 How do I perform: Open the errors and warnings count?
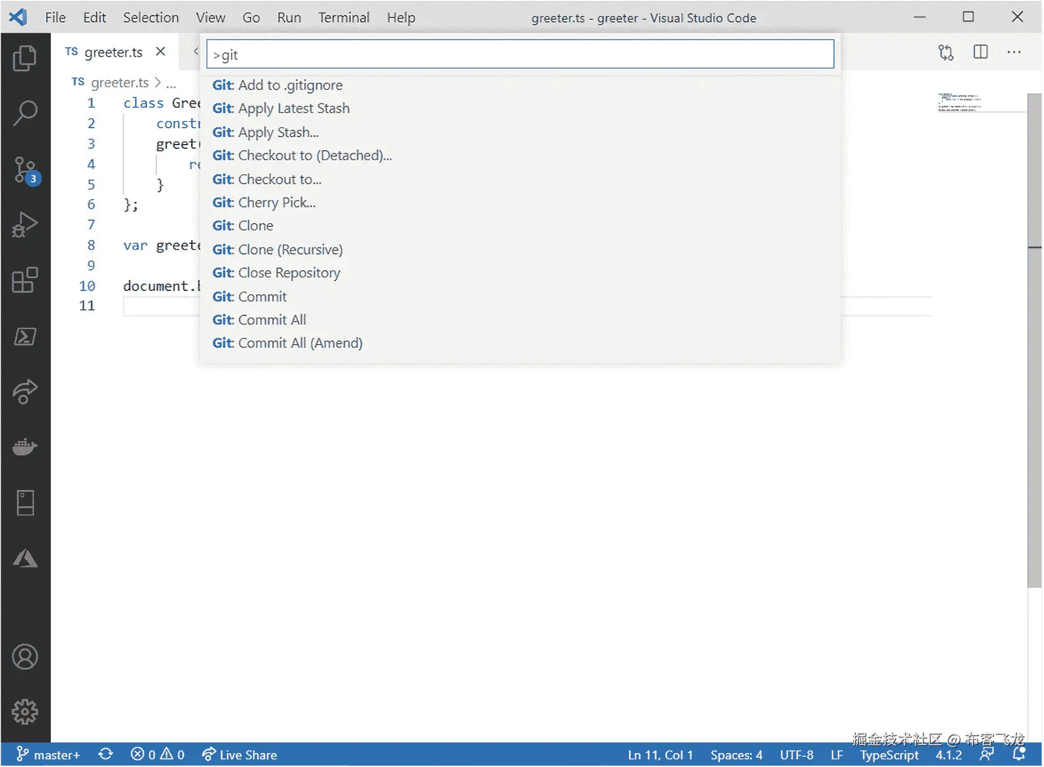pyautogui.click(x=157, y=754)
